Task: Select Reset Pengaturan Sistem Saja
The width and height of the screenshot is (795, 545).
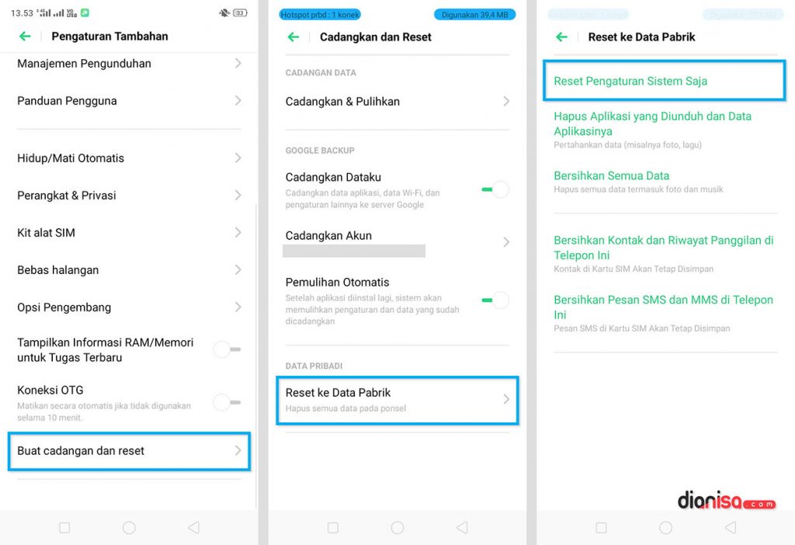Action: pyautogui.click(x=630, y=82)
